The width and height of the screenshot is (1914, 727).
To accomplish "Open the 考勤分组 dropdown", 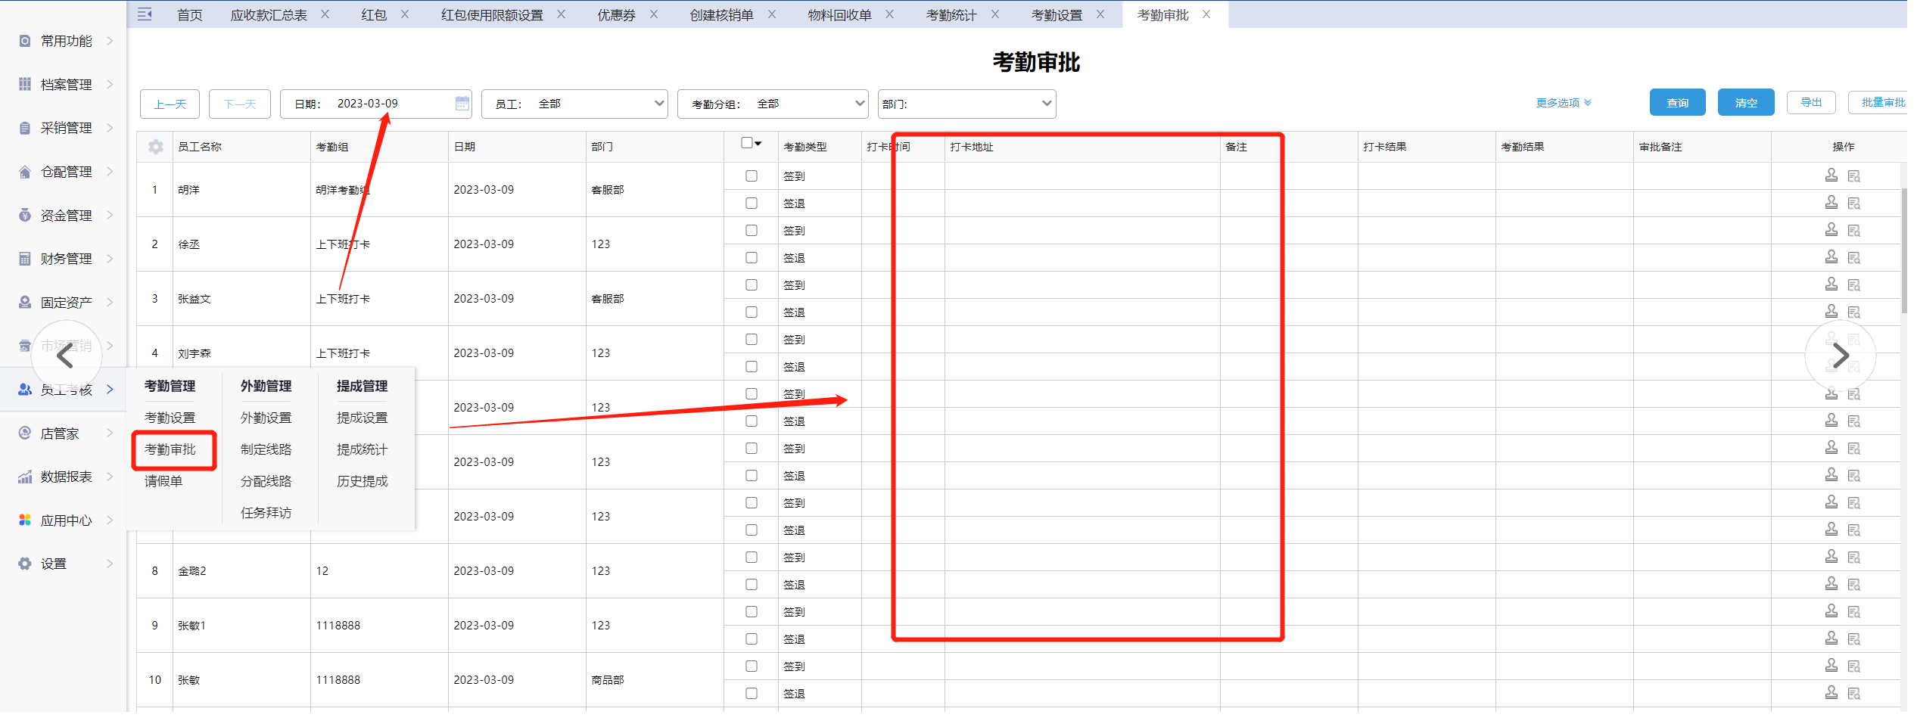I will pyautogui.click(x=773, y=104).
